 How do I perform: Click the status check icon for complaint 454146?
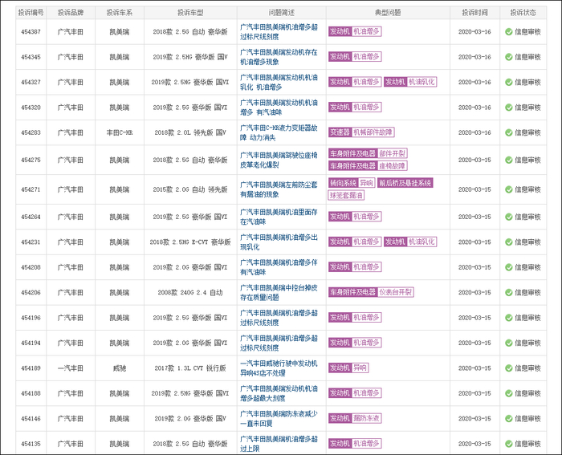pos(508,418)
